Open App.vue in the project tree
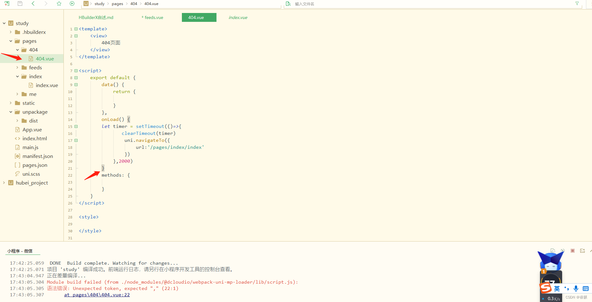The width and height of the screenshot is (592, 302). tap(32, 129)
